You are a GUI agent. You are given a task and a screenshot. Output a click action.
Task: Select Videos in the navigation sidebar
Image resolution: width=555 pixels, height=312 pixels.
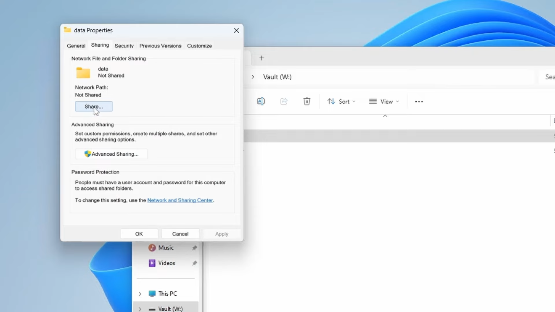(166, 263)
